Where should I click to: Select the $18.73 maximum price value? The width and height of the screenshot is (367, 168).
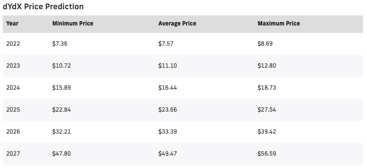tap(267, 88)
